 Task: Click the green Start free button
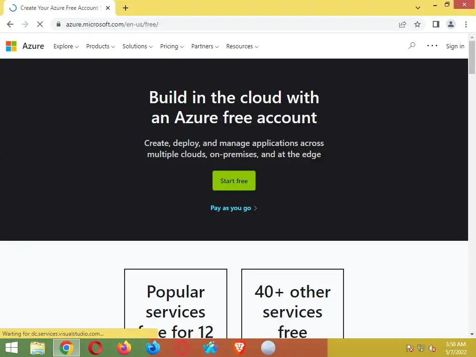tap(234, 181)
